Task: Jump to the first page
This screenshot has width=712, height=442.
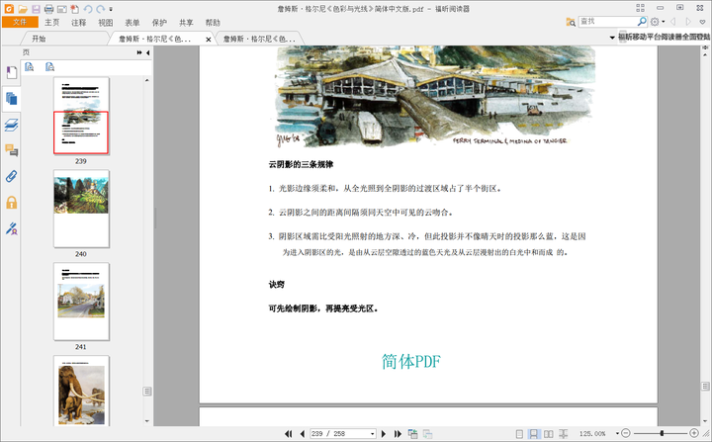Action: (289, 434)
